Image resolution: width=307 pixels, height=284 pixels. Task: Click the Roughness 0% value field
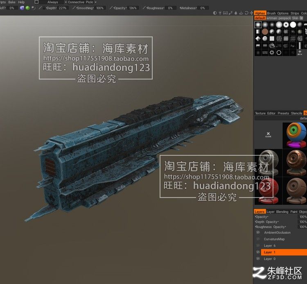170,8
